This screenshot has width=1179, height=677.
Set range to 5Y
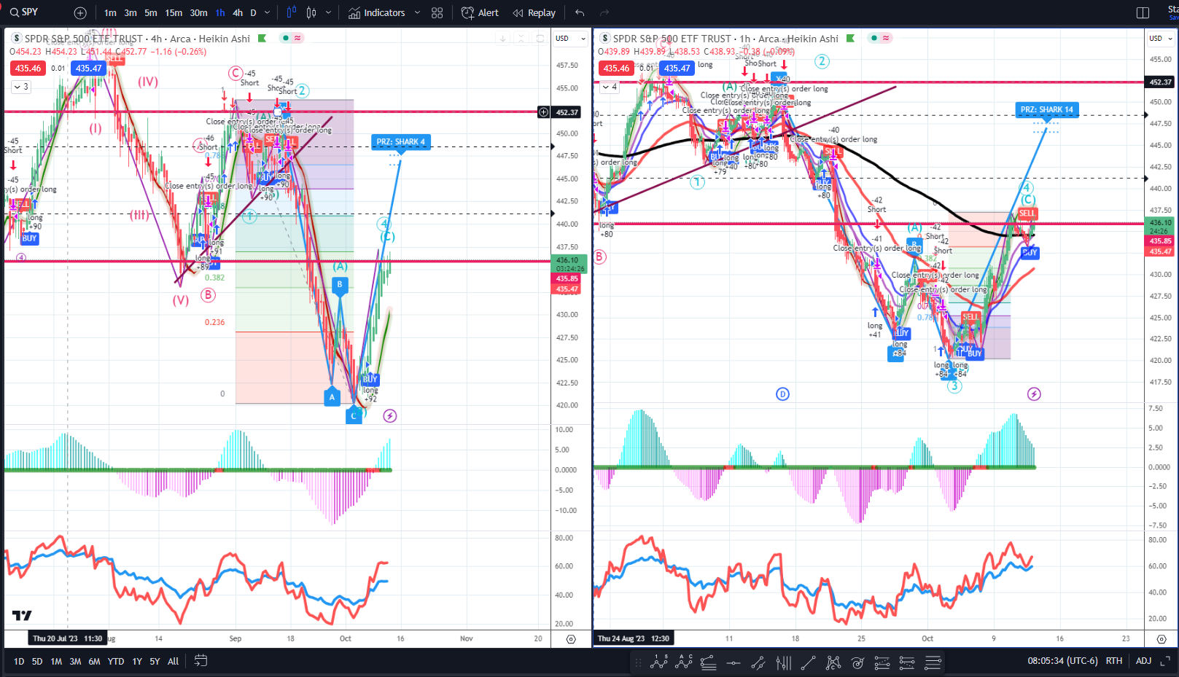(x=155, y=662)
